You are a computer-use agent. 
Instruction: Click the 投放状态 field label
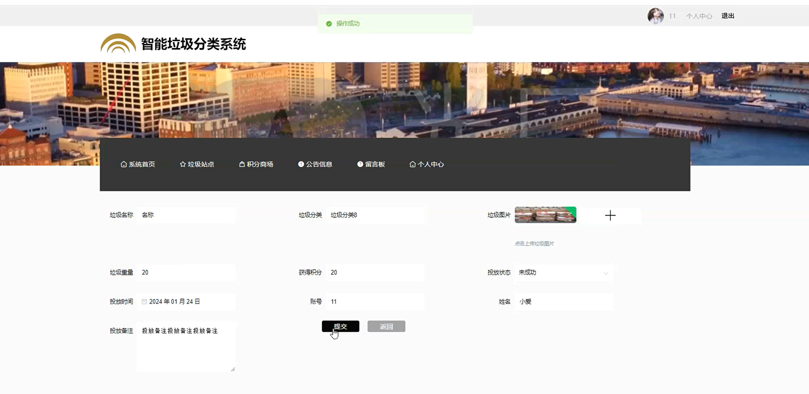(x=499, y=273)
